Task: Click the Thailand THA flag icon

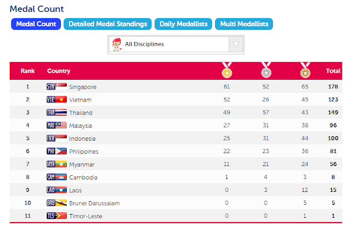Action: (57, 113)
